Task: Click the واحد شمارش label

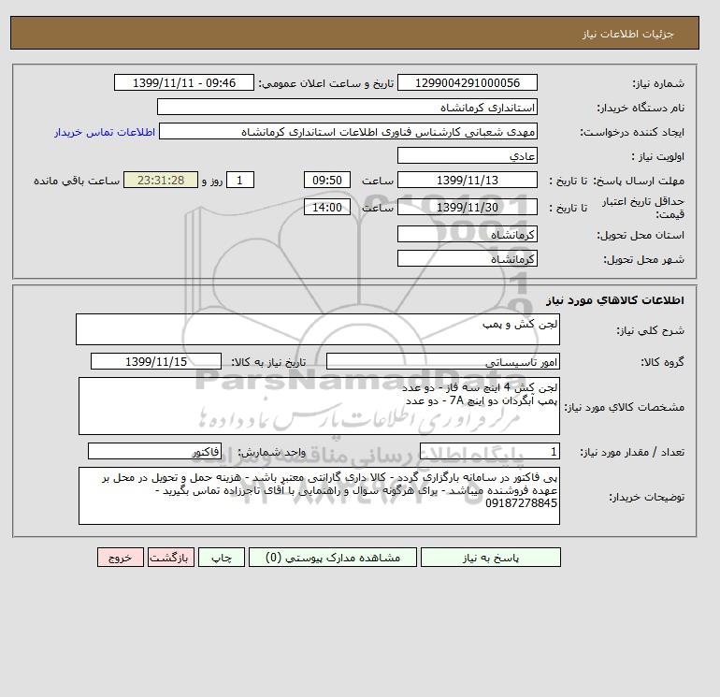Action: point(271,453)
